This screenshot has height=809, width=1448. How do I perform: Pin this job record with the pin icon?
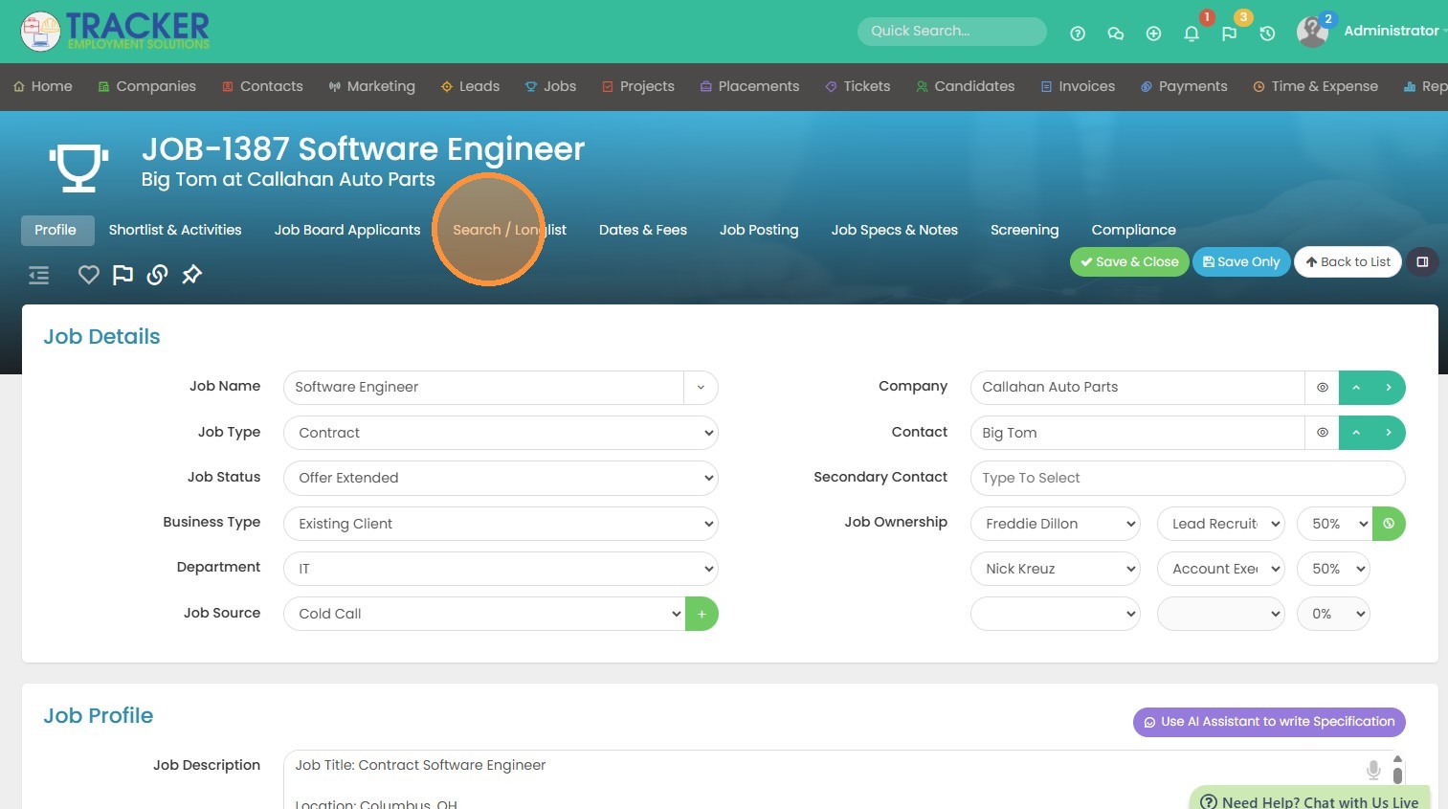pyautogui.click(x=192, y=275)
